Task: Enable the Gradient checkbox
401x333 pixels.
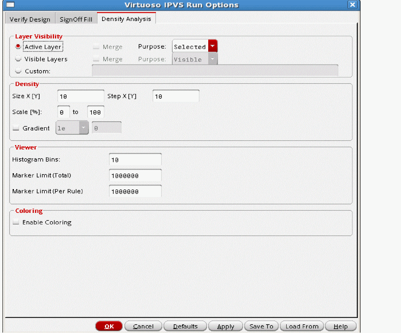Action: click(x=16, y=128)
